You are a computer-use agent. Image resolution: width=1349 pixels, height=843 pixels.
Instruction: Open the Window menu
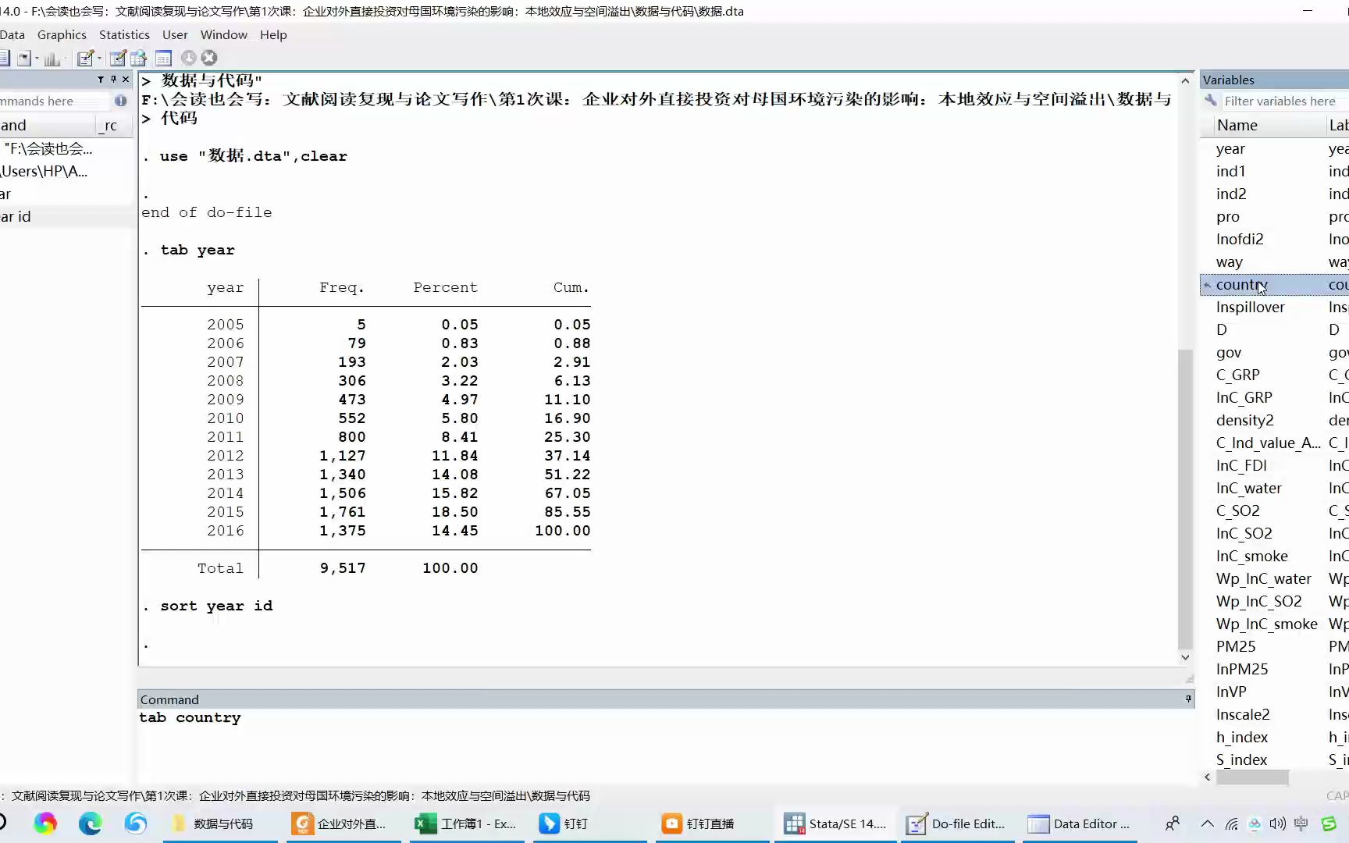tap(224, 34)
